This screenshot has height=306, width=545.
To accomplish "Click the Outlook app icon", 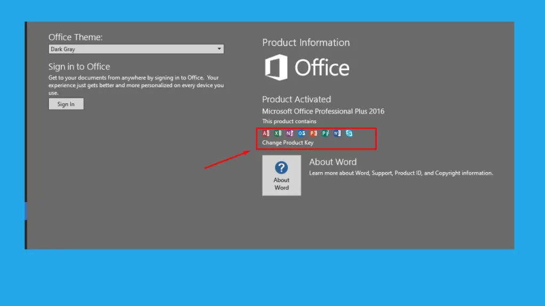I will (301, 133).
